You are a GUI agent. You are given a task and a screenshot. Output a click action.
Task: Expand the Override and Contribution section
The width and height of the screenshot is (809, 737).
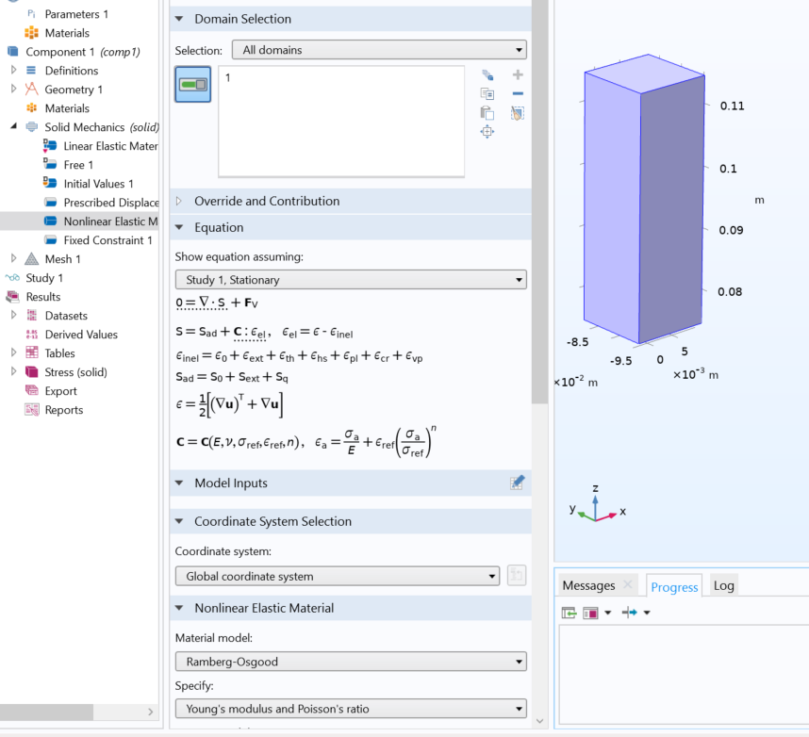tap(179, 201)
